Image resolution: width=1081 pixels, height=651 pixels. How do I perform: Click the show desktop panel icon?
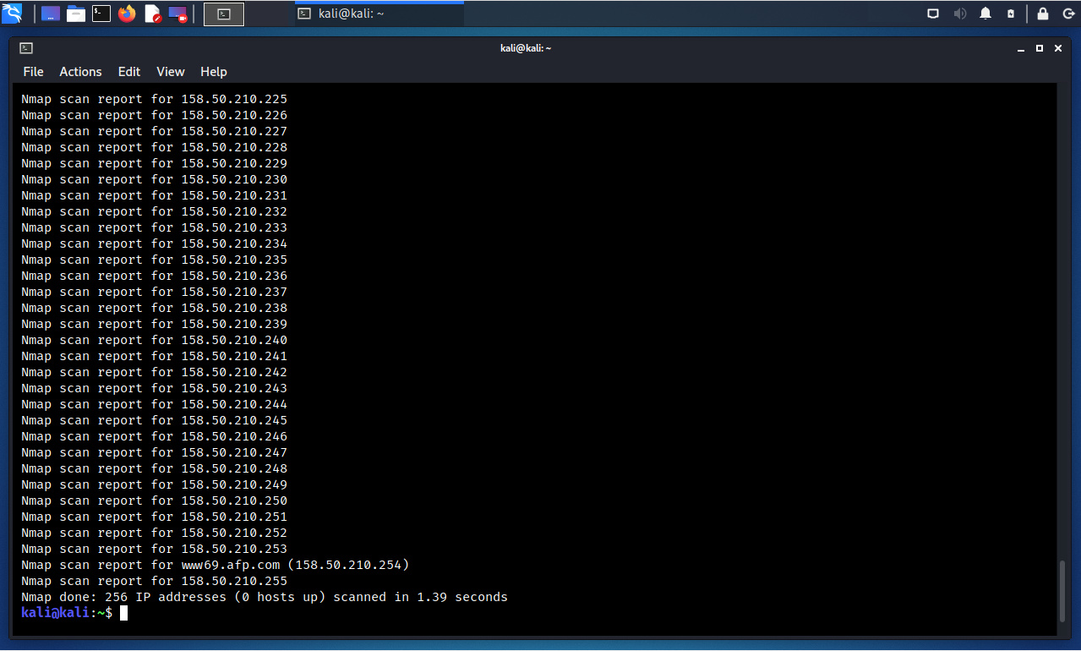51,14
